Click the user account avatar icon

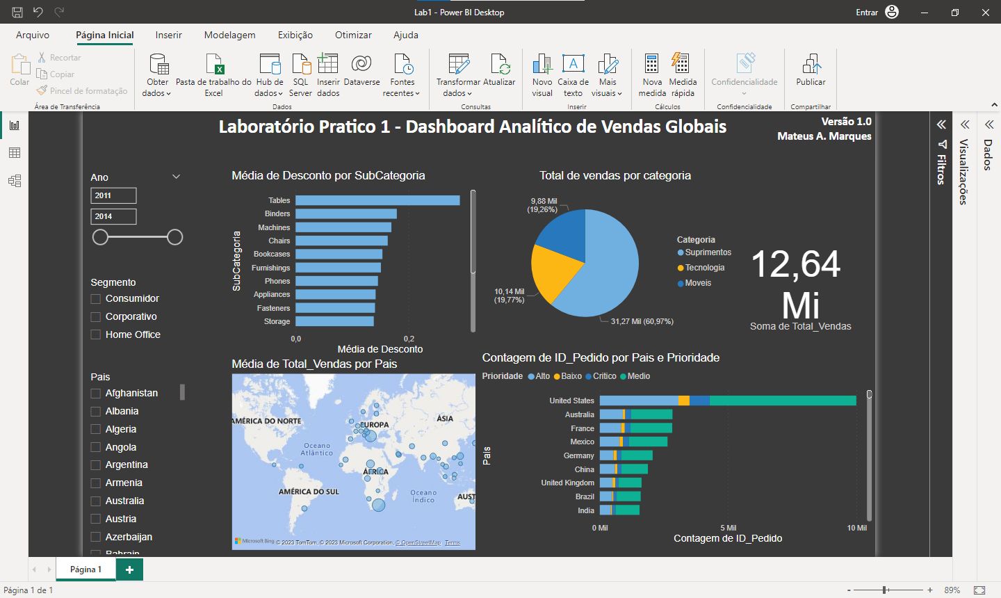pos(892,12)
